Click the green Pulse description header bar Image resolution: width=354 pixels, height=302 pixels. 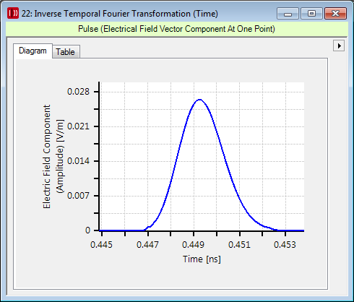point(176,29)
